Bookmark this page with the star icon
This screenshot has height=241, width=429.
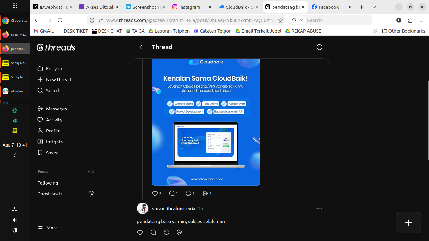click(280, 20)
